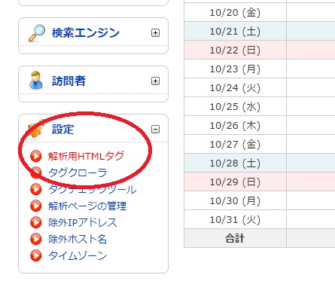Viewport: 335px width, 281px height.
Task: Open the 除外IPアドレス link
Action: click(83, 222)
